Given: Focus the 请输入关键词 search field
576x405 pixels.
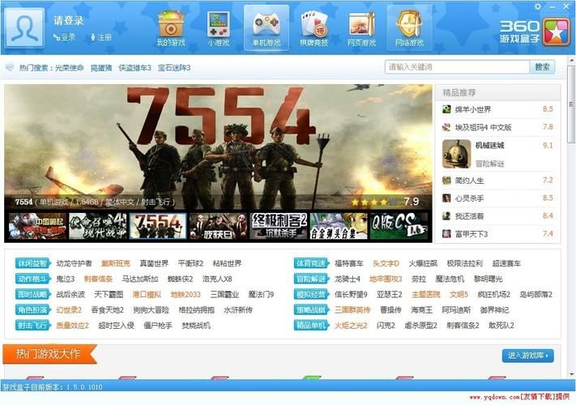Looking at the screenshot, I should point(457,67).
